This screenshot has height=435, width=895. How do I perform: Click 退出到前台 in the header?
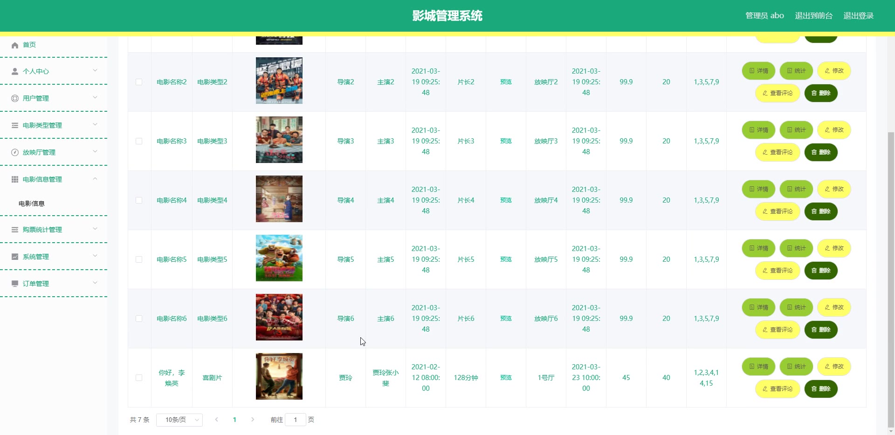813,16
